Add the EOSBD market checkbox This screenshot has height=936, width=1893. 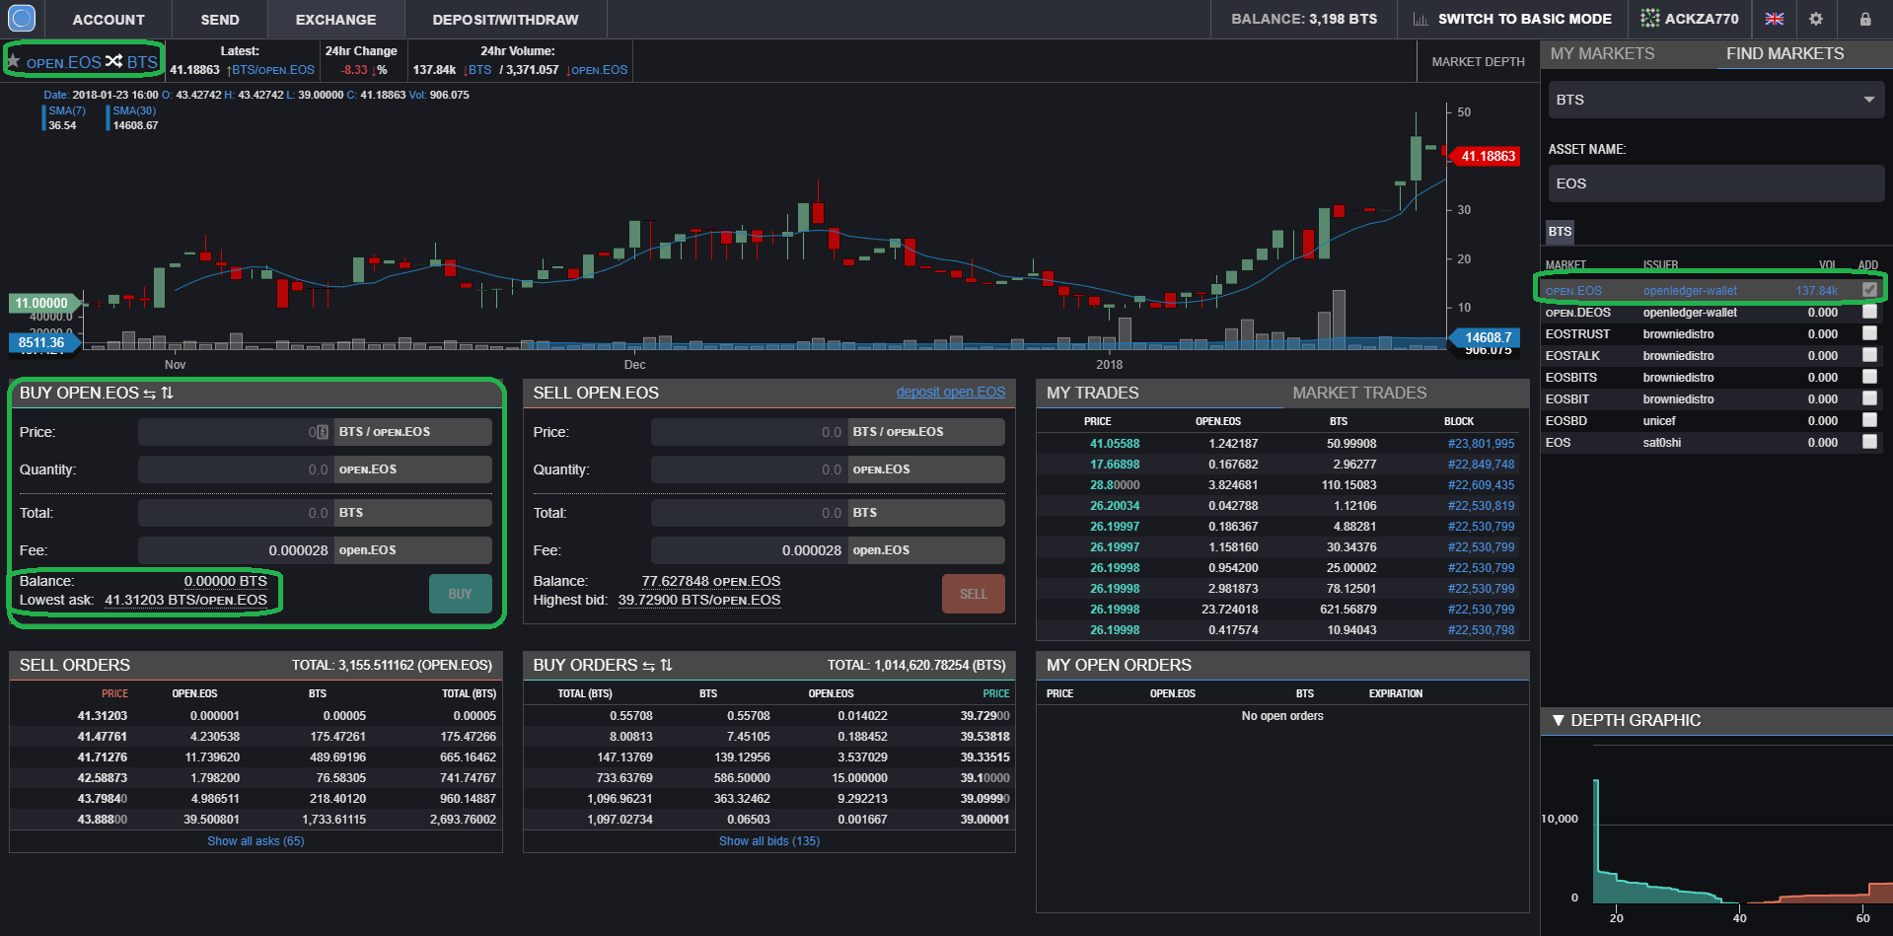[x=1869, y=420]
